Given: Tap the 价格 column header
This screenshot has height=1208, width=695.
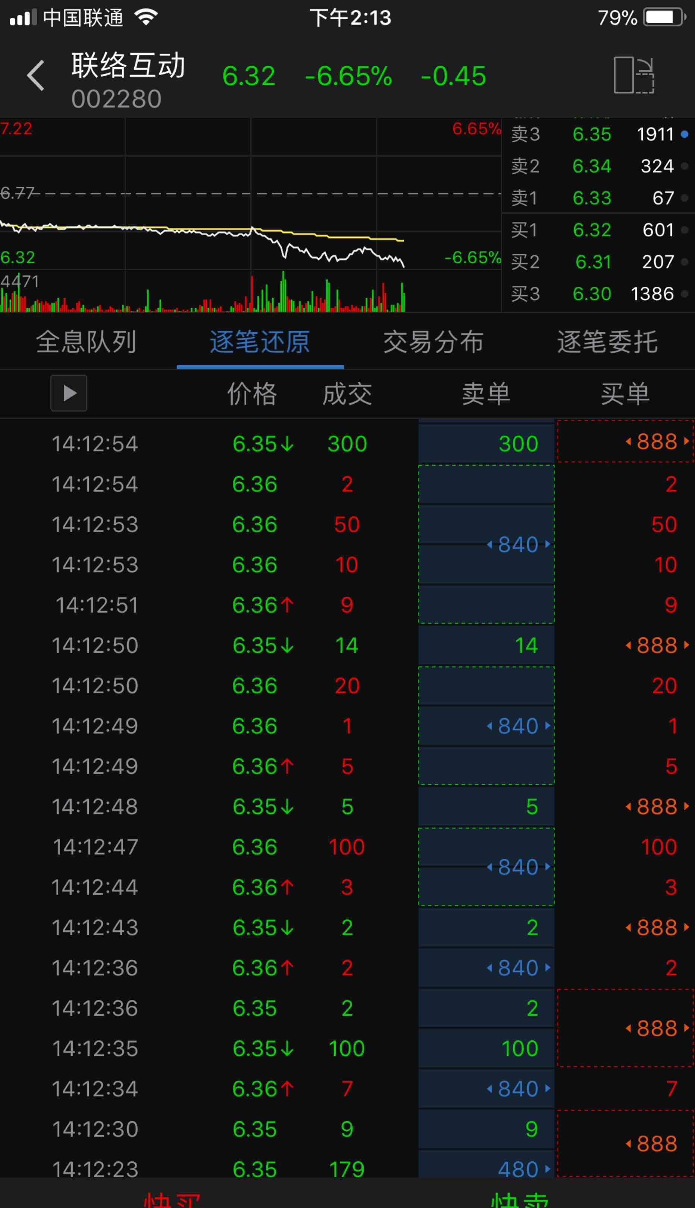Looking at the screenshot, I should tap(252, 393).
